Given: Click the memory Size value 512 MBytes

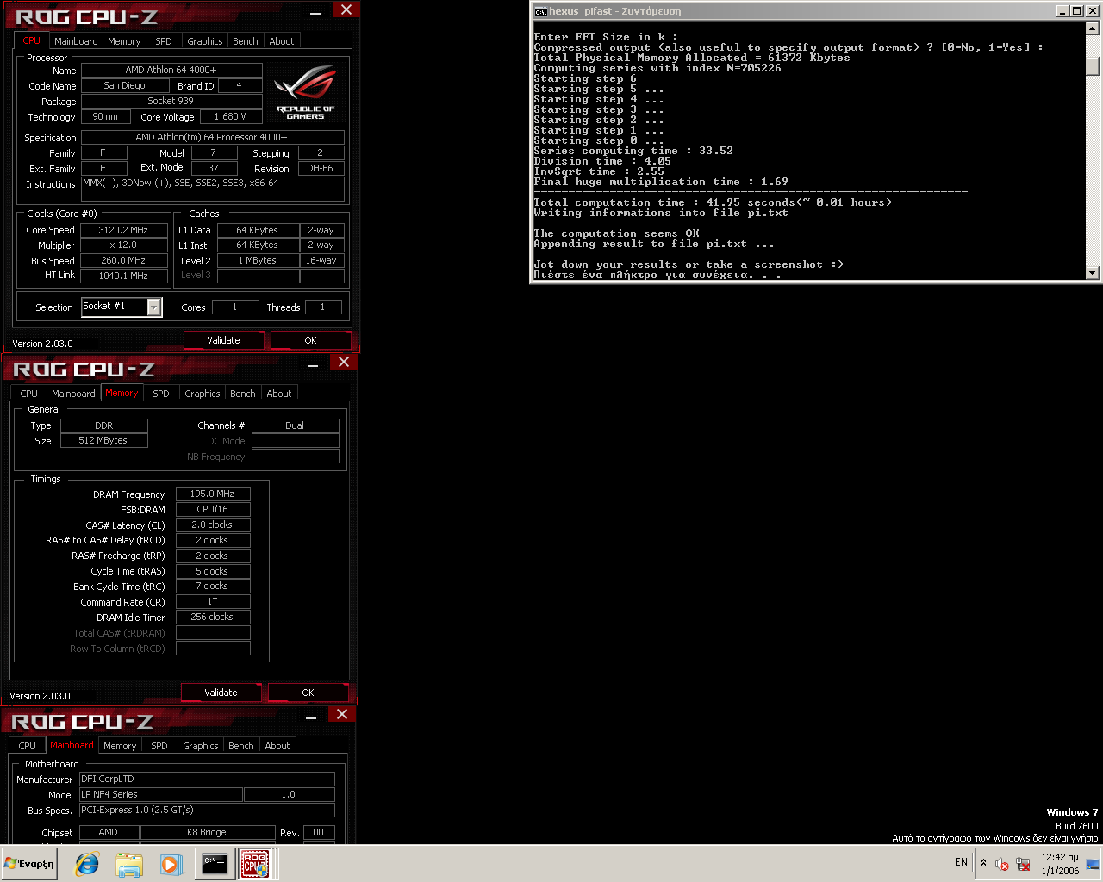Looking at the screenshot, I should (103, 440).
